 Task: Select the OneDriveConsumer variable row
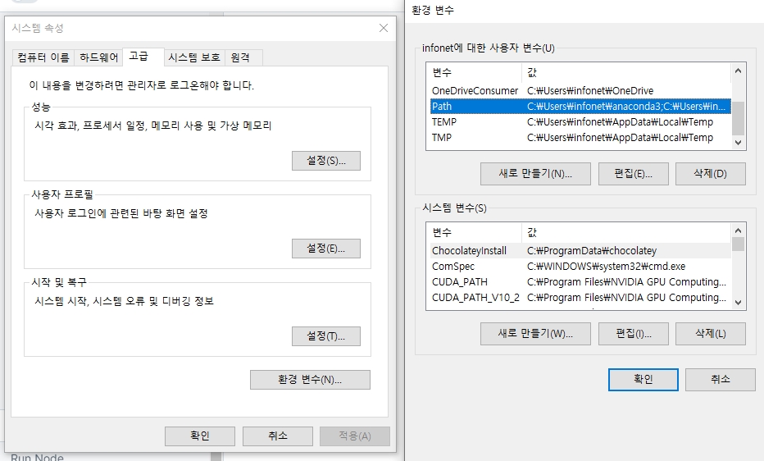tap(579, 91)
